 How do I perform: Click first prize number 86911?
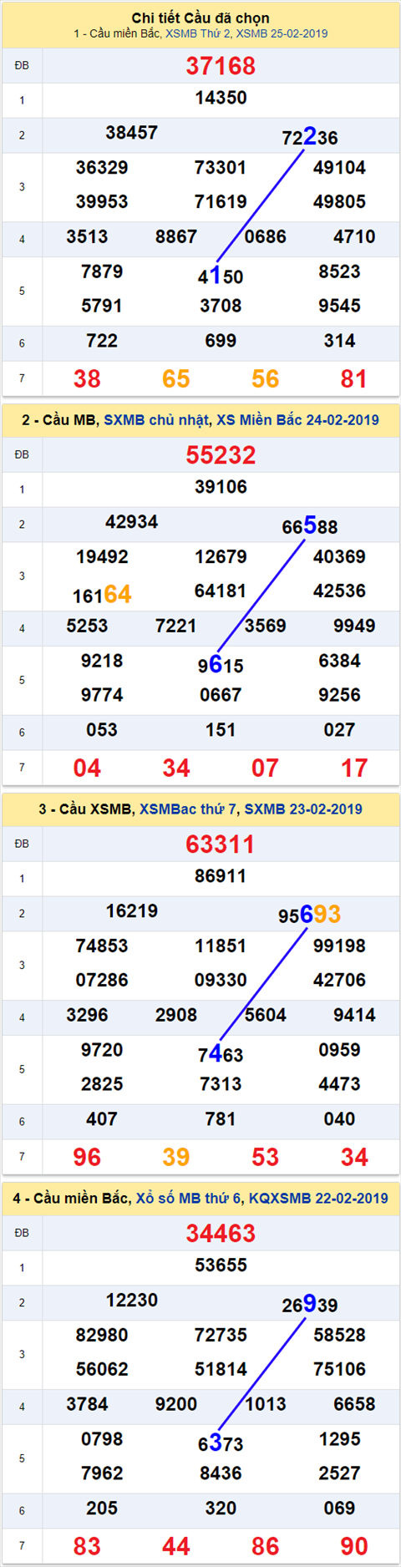221,876
